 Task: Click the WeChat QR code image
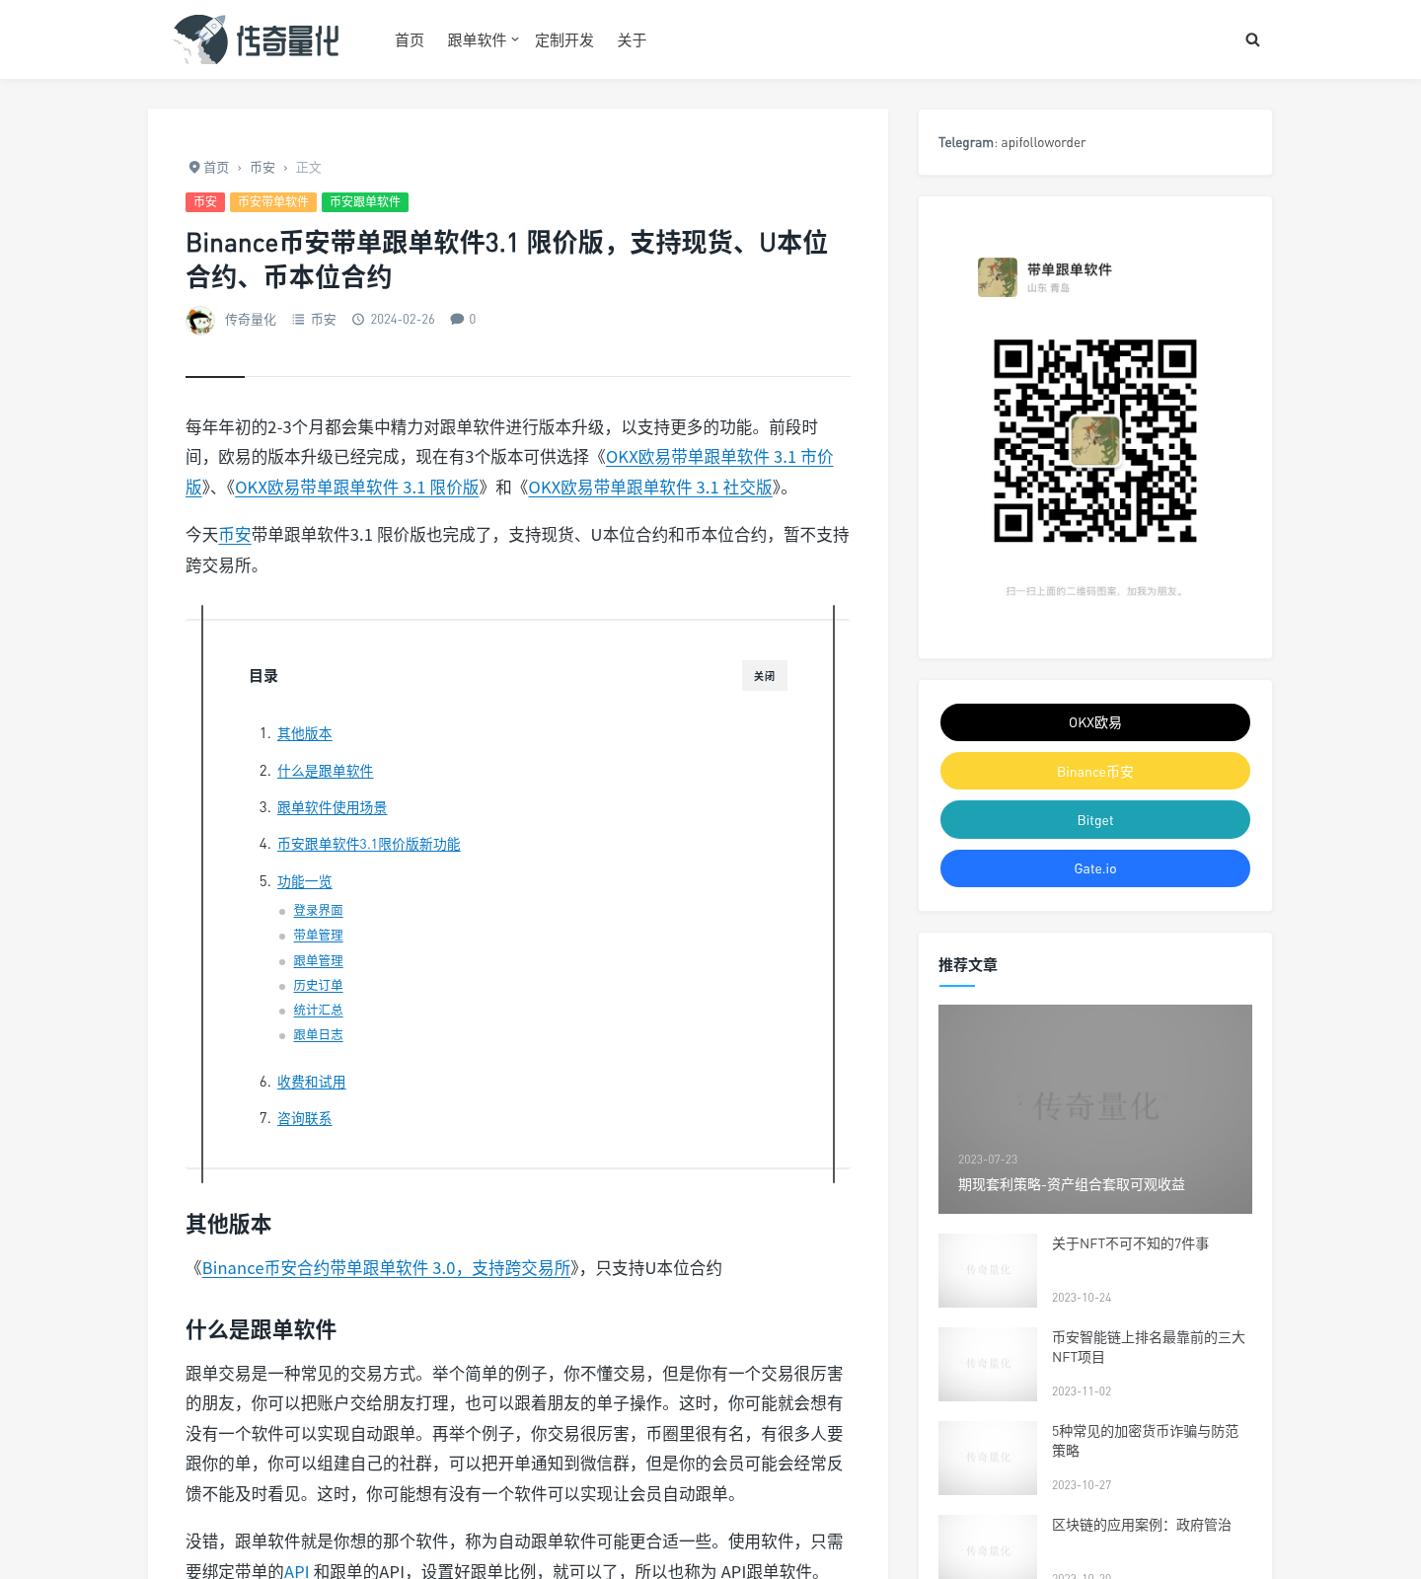(x=1095, y=441)
